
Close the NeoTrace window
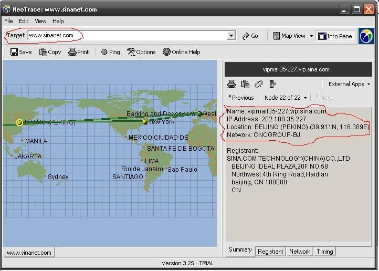(x=369, y=9)
